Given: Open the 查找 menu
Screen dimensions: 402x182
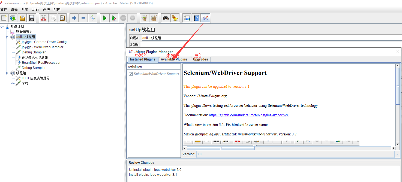Looking at the screenshot, I should [x=25, y=9].
